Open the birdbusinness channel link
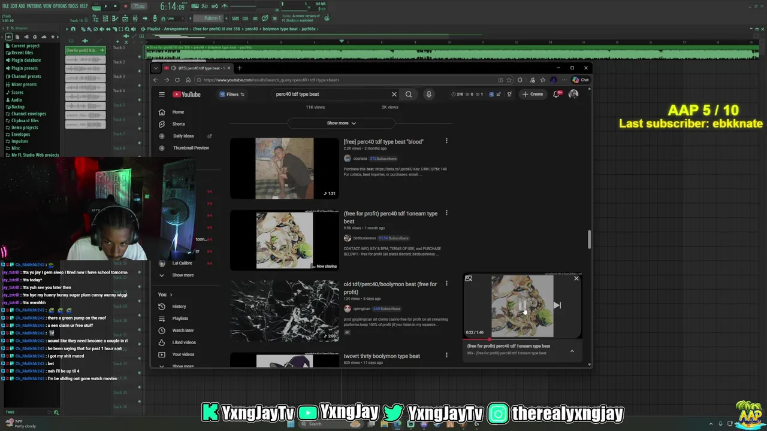Image resolution: width=767 pixels, height=431 pixels. click(x=364, y=238)
